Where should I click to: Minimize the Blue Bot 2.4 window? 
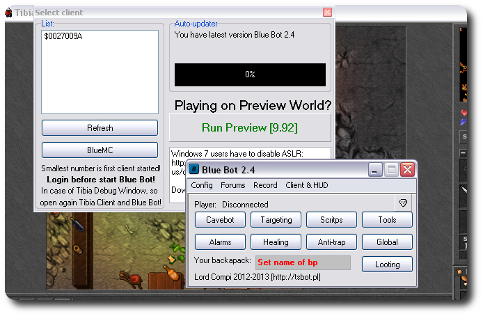point(375,169)
